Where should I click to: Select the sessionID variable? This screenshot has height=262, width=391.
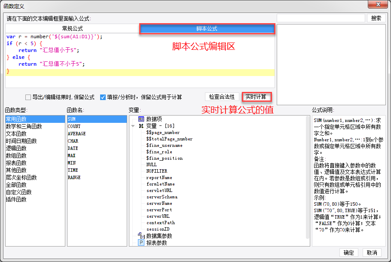pos(158,229)
